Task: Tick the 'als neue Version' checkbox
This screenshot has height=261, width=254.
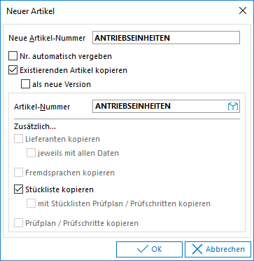Action: click(25, 84)
